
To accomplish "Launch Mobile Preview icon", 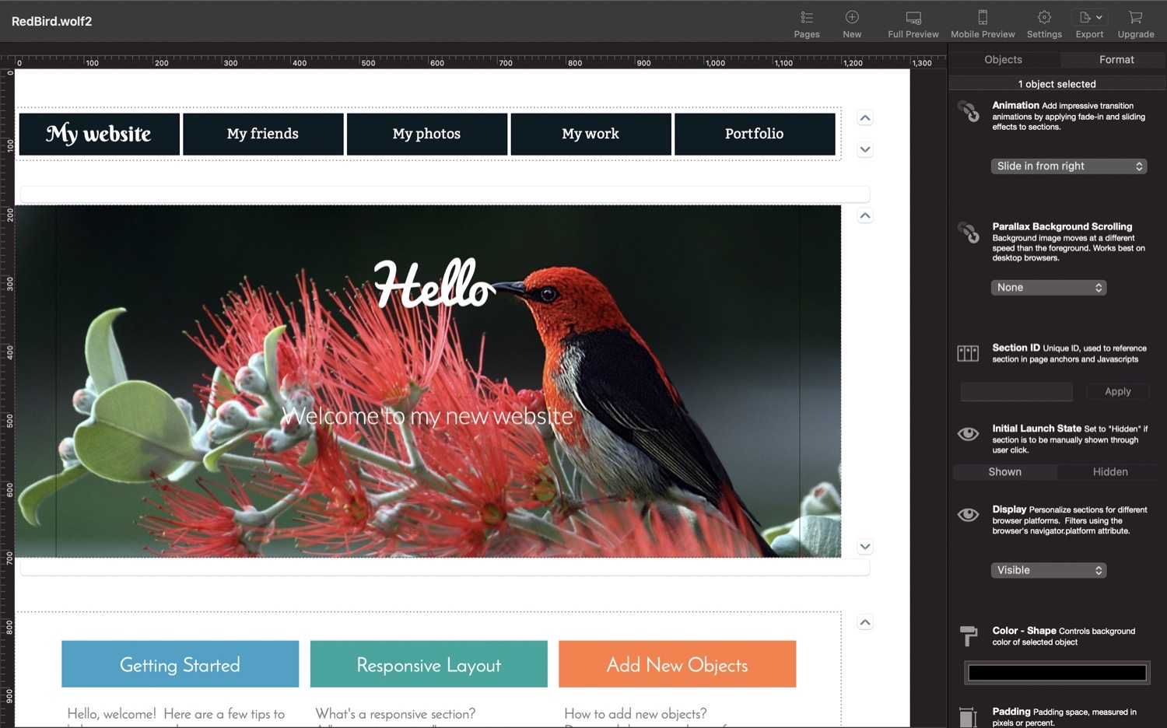I will pyautogui.click(x=983, y=17).
